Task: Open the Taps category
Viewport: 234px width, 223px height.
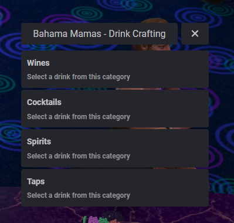Action: 115,188
